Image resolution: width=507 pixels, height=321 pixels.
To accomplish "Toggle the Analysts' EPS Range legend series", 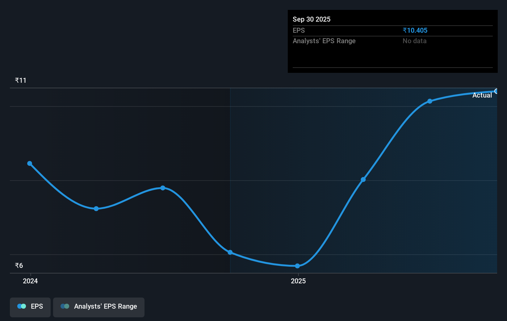I will [x=99, y=307].
